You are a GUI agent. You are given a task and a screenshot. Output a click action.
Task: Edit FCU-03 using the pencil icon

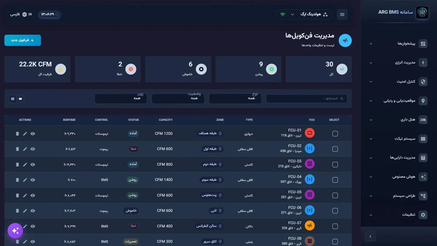pos(25,164)
